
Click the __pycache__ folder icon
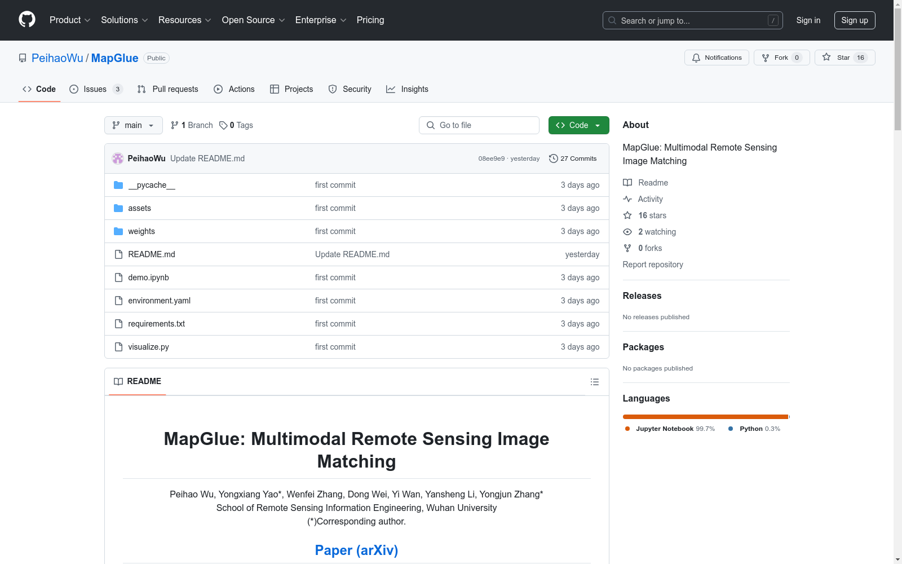118,185
